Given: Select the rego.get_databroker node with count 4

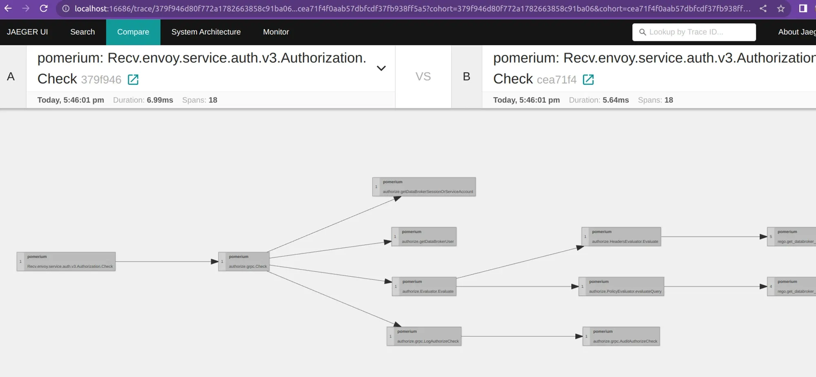Looking at the screenshot, I should pyautogui.click(x=792, y=286).
